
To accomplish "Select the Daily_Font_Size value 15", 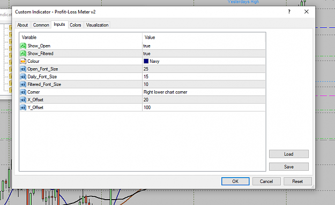I will [146, 77].
